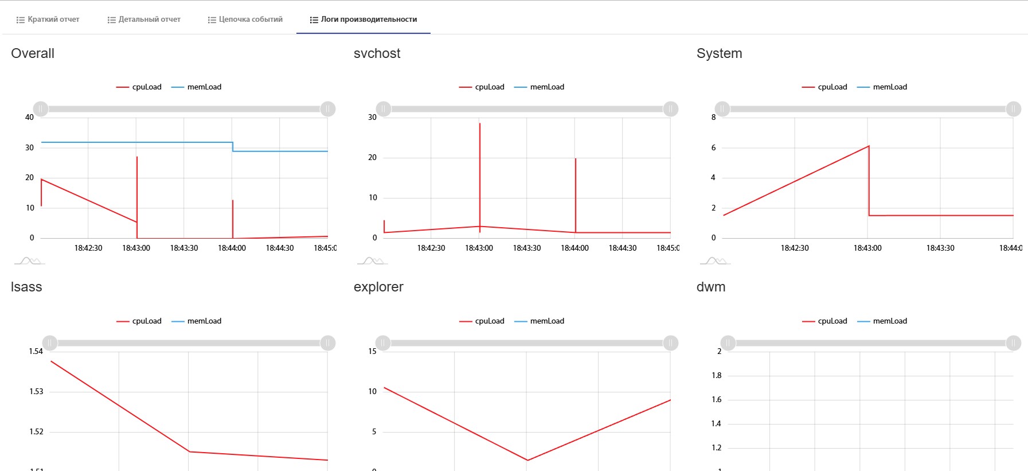
Task: Switch to the Детальный отчет tab
Action: tap(144, 20)
